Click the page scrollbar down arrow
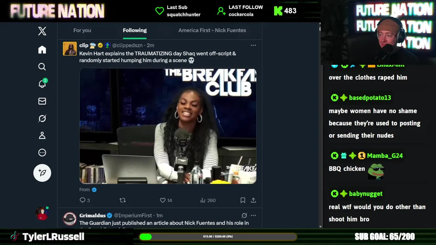Screen dimensions: 436x245 (320, 227)
